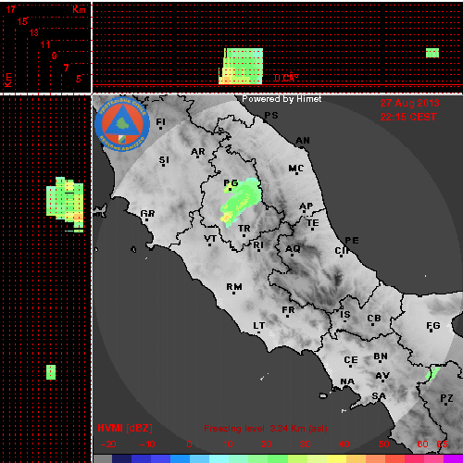Click the time '22:15 CEST'
463x463 pixels.
(408, 117)
